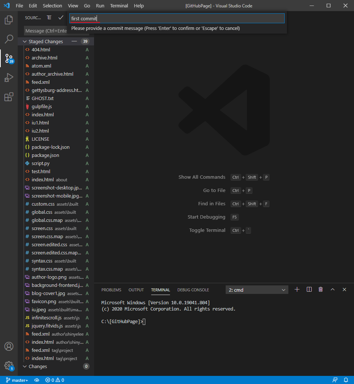354x384 pixels.
Task: Open the Help menu
Action: click(139, 6)
